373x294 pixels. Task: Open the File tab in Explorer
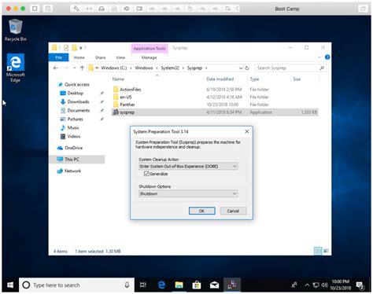pos(58,57)
